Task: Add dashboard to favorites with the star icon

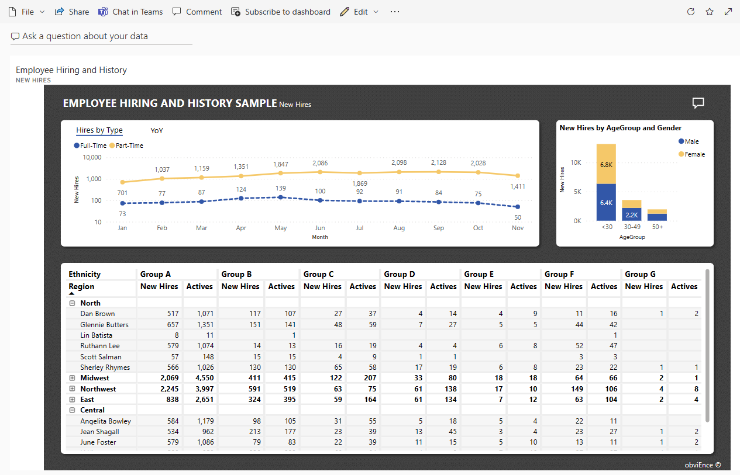Action: (708, 11)
